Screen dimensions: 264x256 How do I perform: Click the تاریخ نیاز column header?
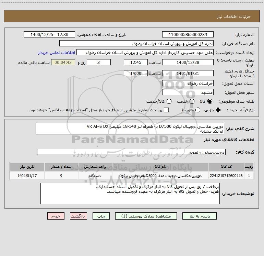[x=27, y=167]
